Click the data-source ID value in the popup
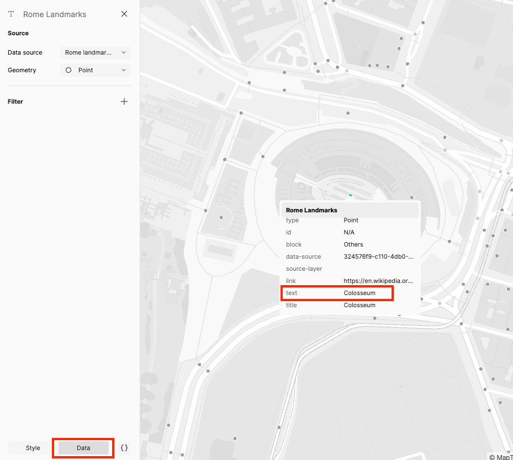 (x=378, y=256)
